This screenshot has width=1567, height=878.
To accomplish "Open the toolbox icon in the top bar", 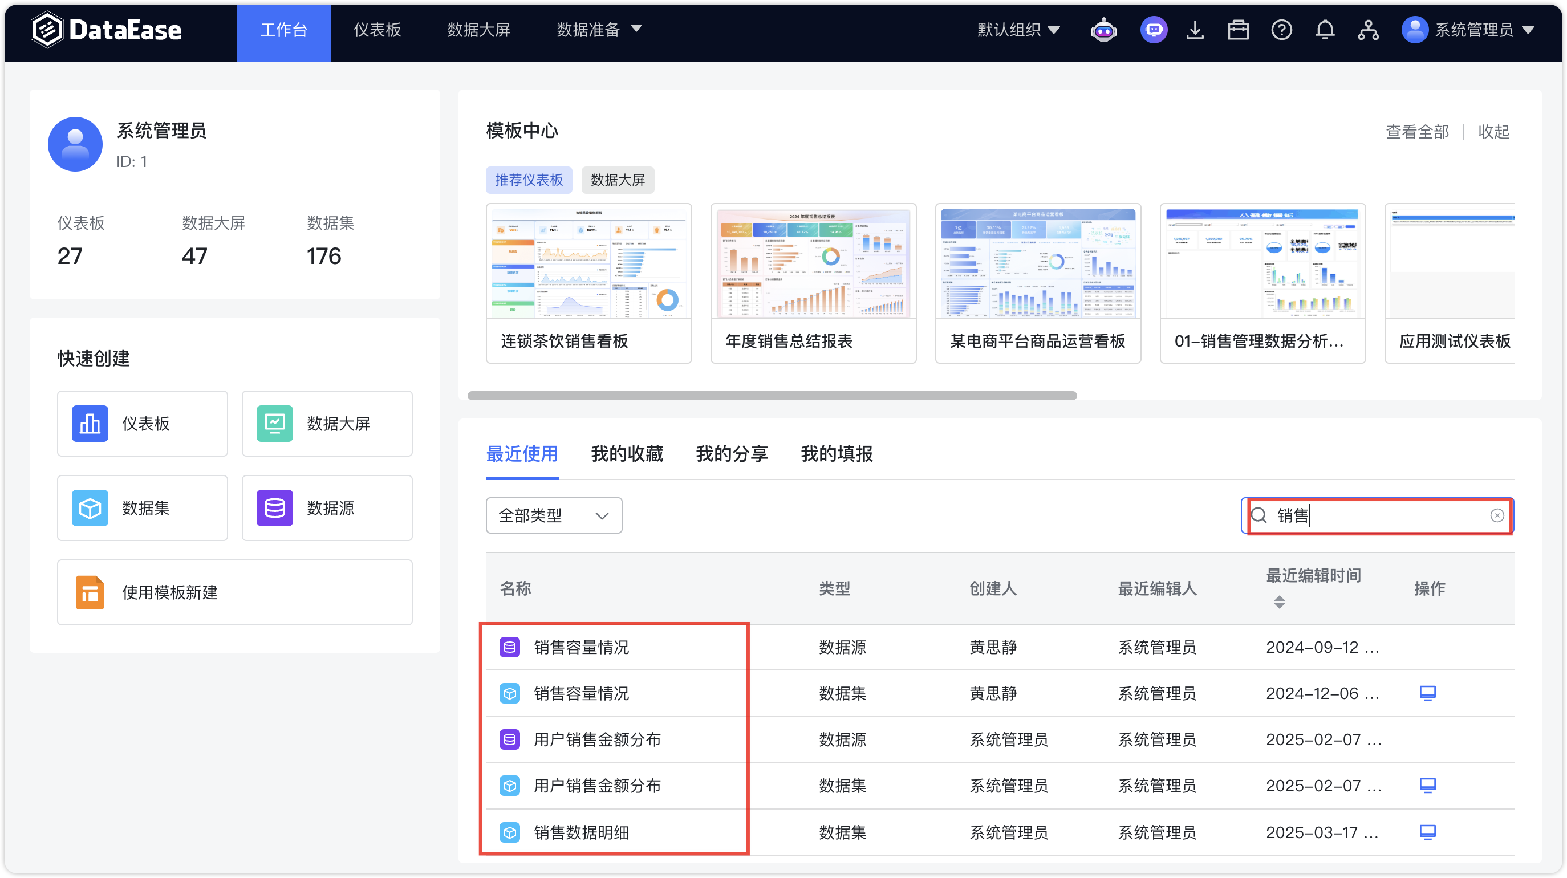I will (1239, 29).
